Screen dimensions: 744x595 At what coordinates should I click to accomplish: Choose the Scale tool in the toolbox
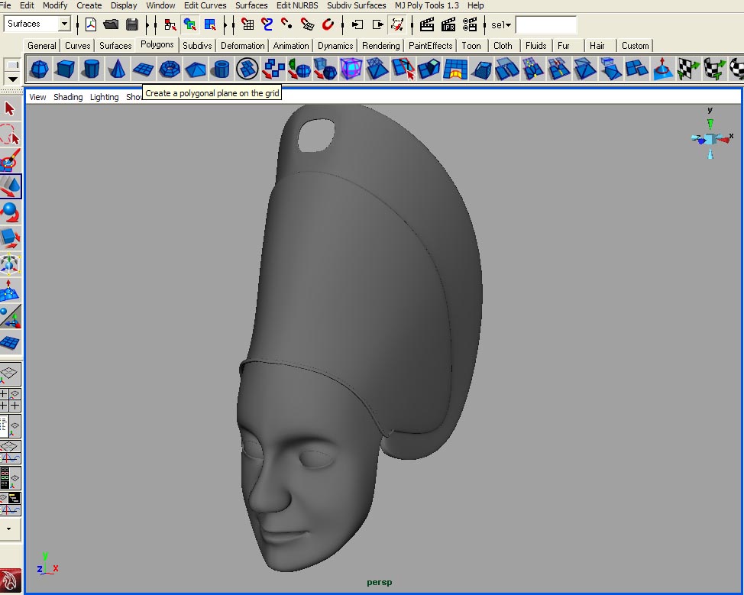[10, 238]
